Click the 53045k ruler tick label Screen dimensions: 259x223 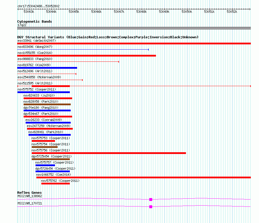coord(74,12)
